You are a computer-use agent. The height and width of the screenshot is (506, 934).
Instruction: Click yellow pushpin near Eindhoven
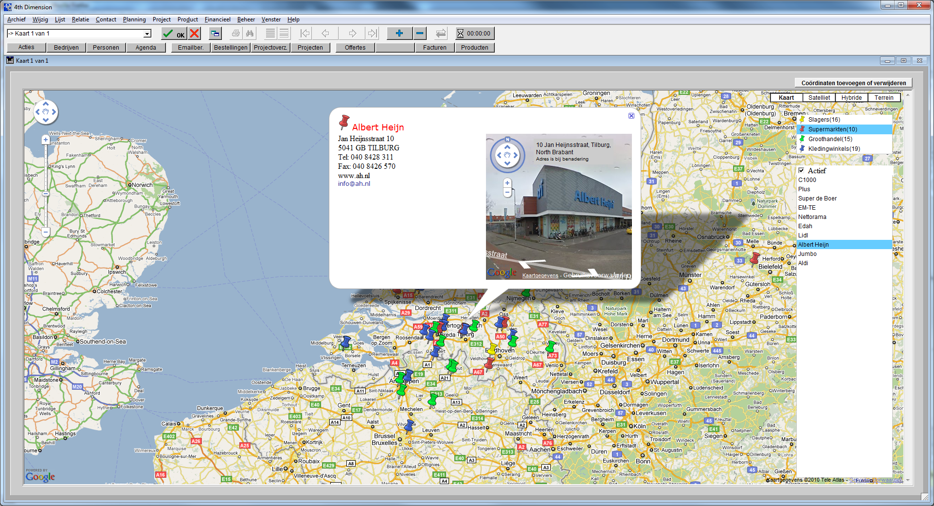click(491, 349)
